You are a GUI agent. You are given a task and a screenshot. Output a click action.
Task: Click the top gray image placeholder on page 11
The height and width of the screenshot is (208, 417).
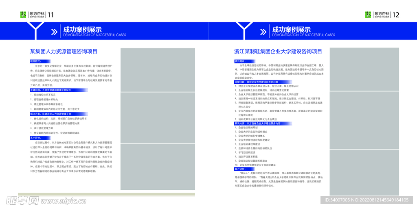point(158,70)
